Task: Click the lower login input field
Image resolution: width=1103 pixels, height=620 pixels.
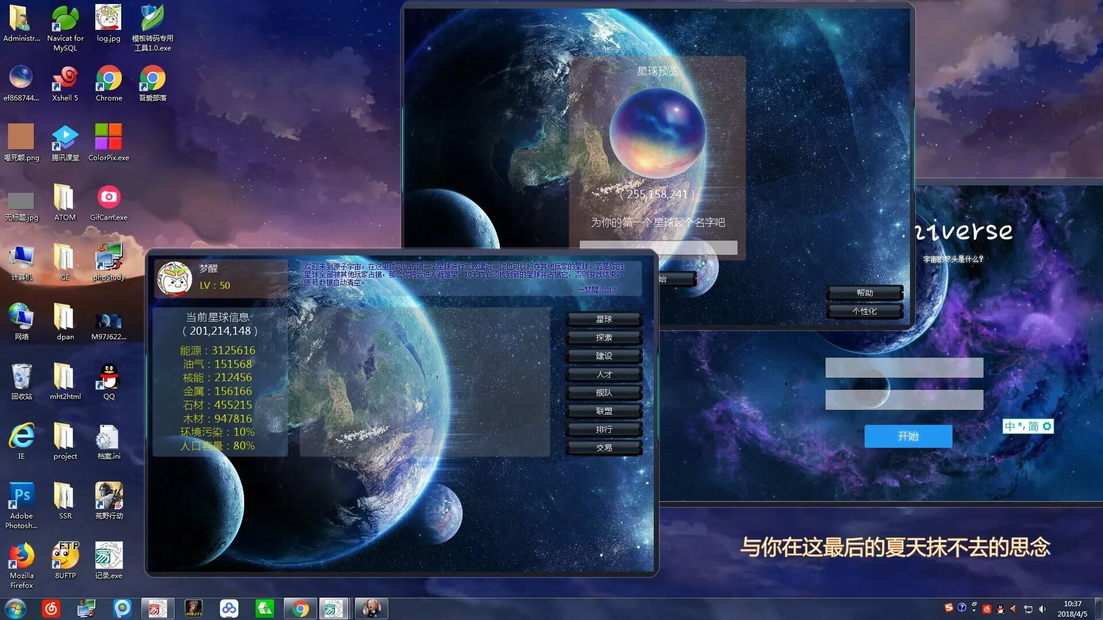Action: click(904, 400)
